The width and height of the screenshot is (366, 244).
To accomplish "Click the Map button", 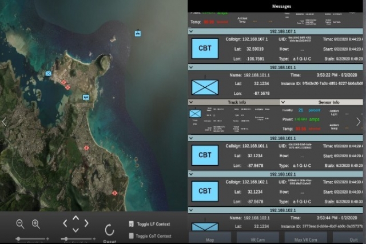I will (x=210, y=238).
